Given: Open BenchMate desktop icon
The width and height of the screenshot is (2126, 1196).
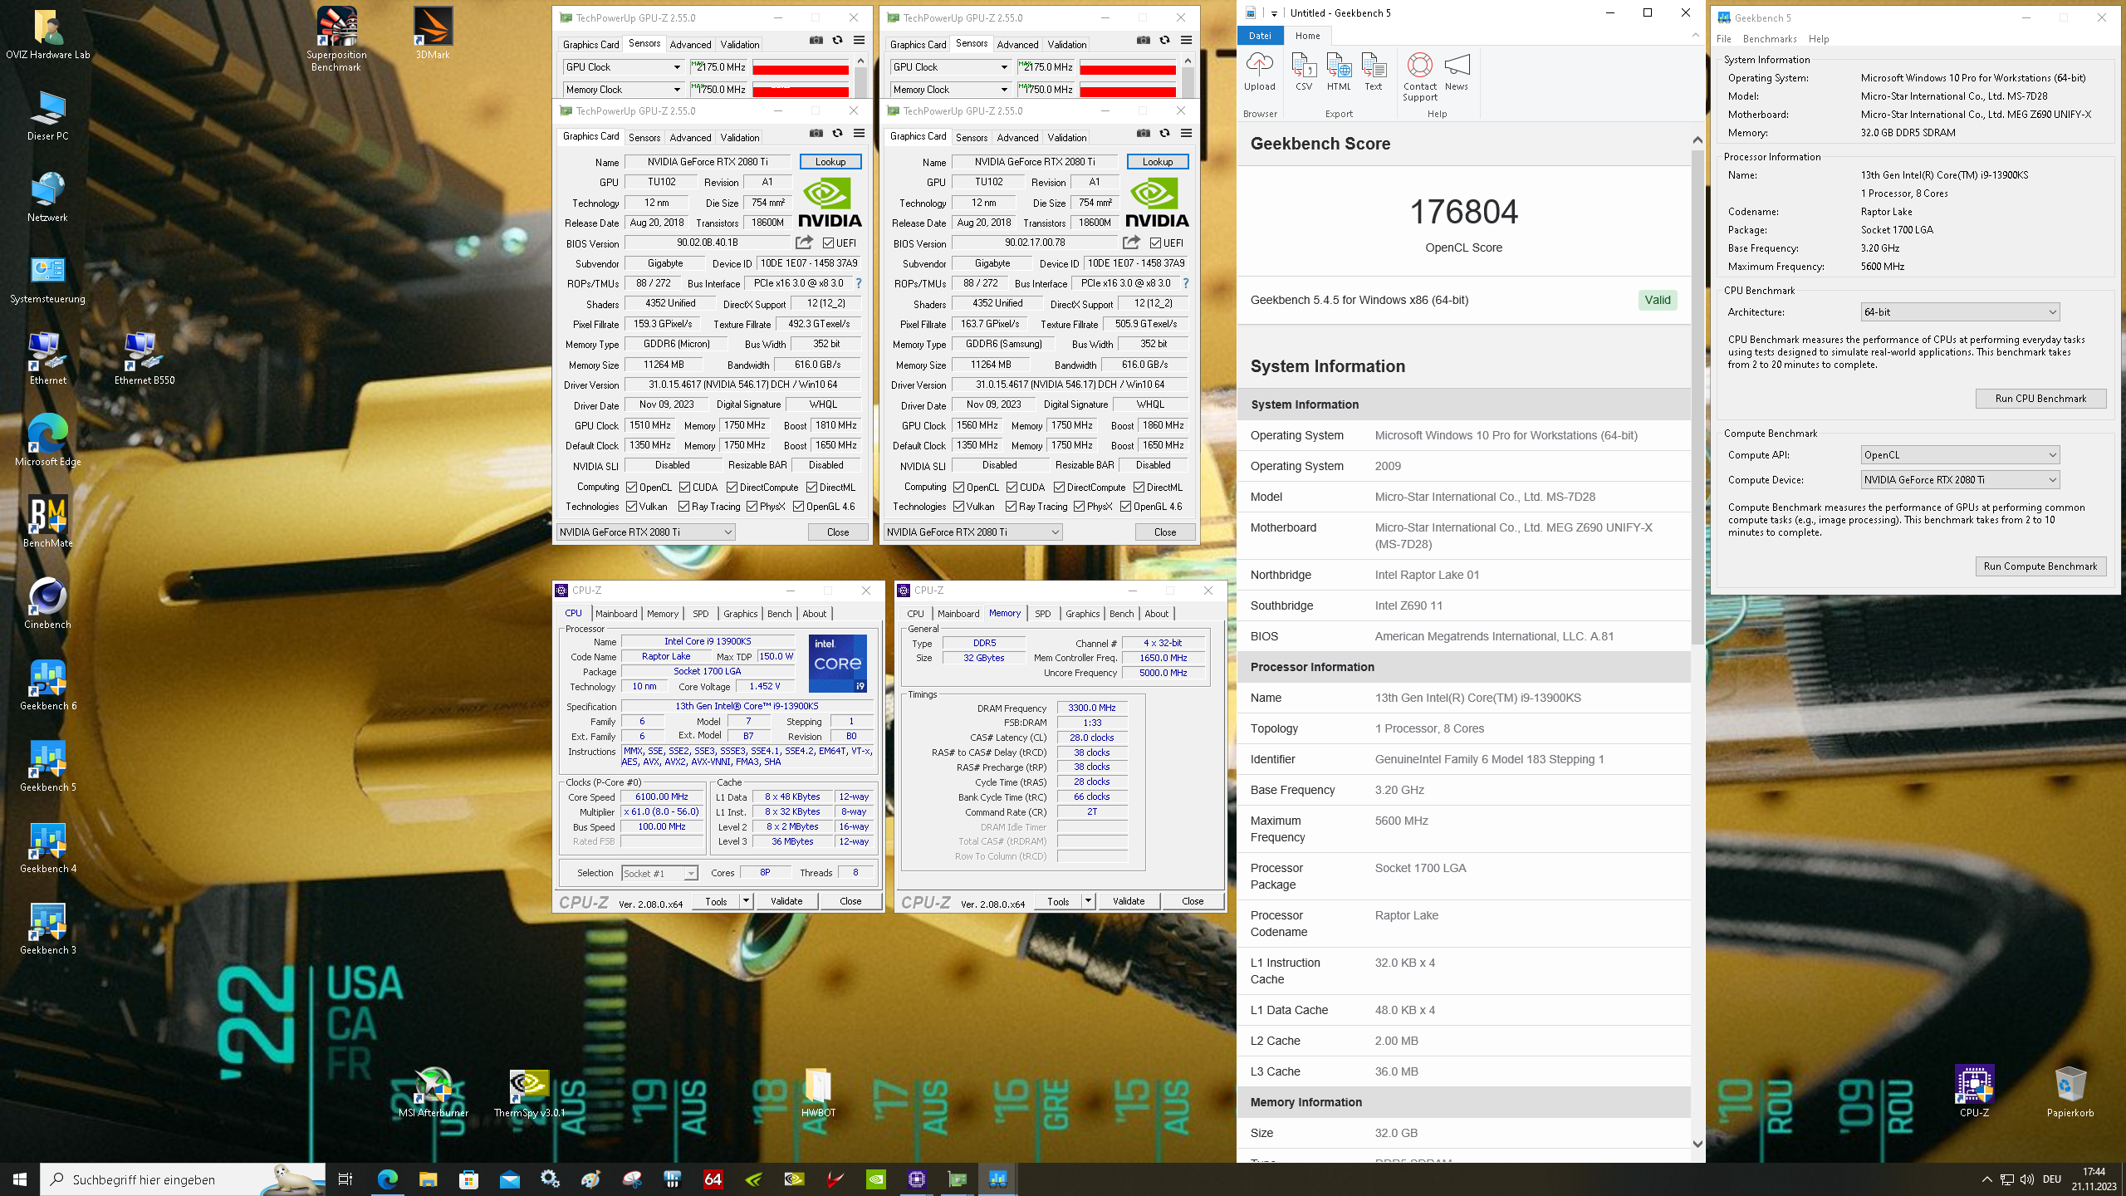Looking at the screenshot, I should [x=47, y=522].
